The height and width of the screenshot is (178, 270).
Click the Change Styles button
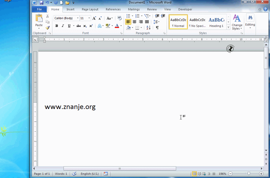tap(237, 22)
